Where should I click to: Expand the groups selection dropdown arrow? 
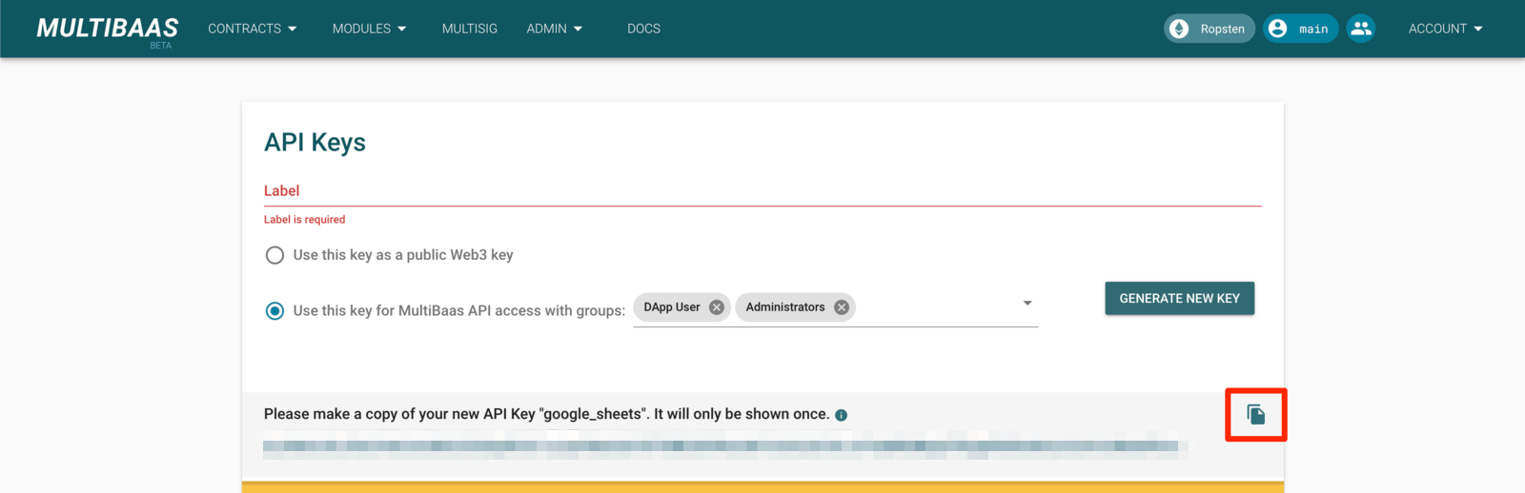click(x=1027, y=304)
